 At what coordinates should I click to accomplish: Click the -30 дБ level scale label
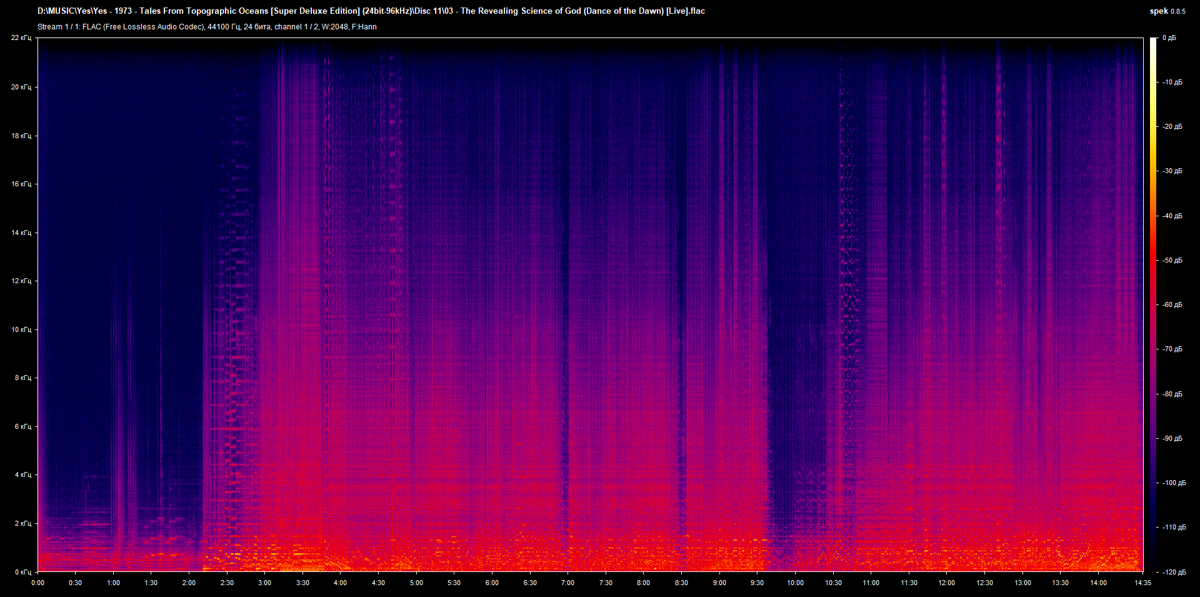(x=1172, y=171)
